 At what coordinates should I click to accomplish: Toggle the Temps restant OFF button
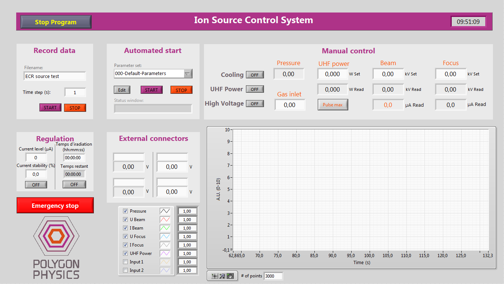(x=74, y=185)
